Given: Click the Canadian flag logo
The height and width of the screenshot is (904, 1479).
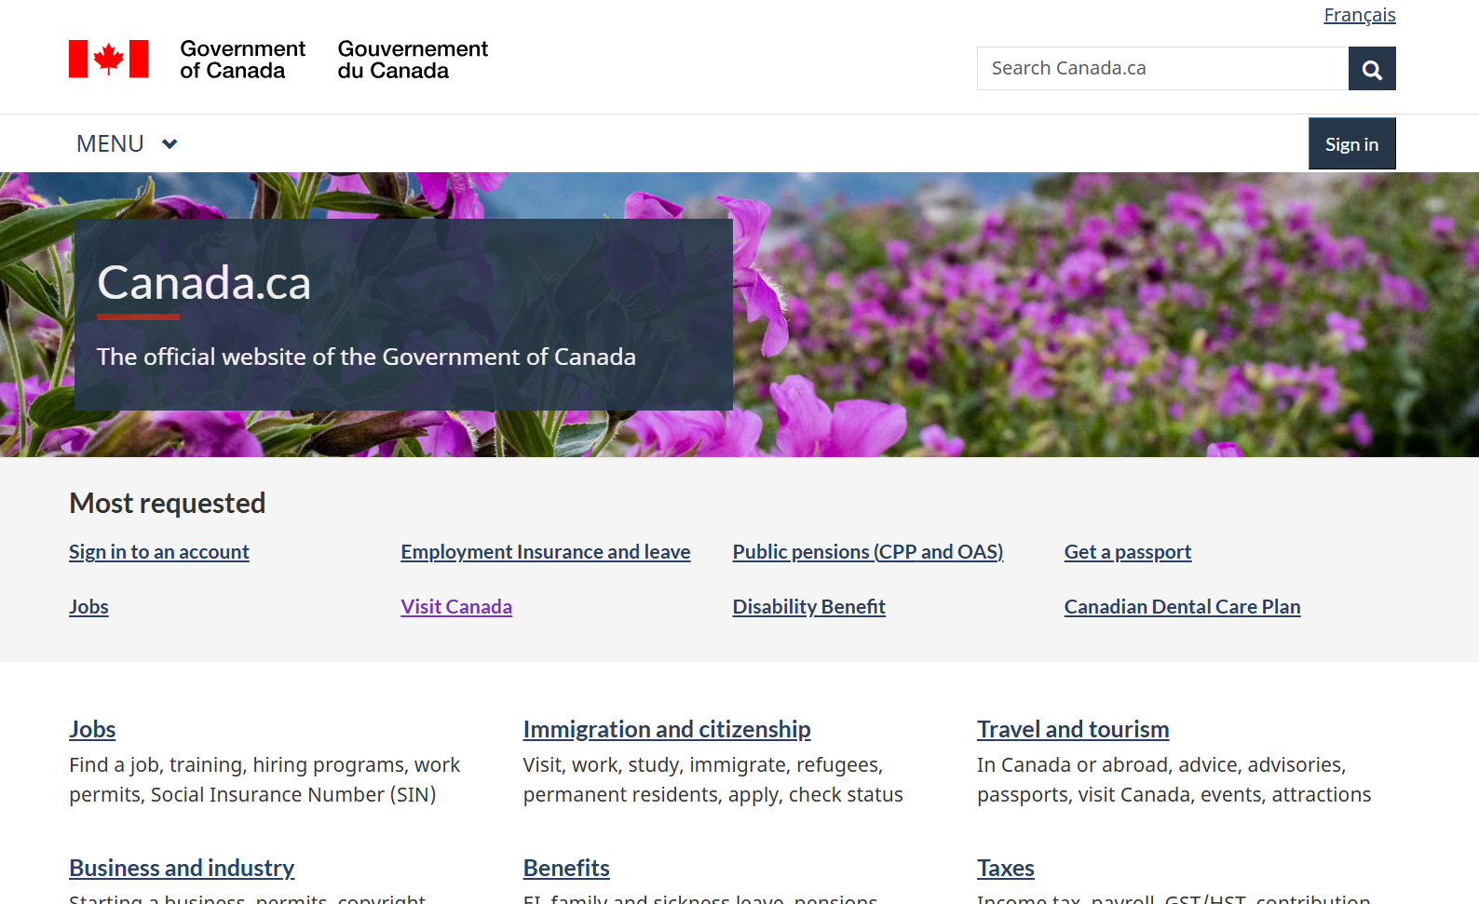Looking at the screenshot, I should [108, 59].
